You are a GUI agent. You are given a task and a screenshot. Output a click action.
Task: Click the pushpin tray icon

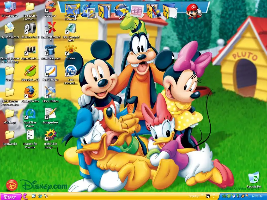tap(247, 196)
